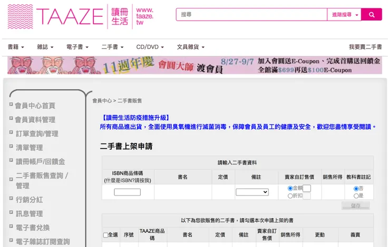Open 訊息管理 in sidebar

[30, 214]
